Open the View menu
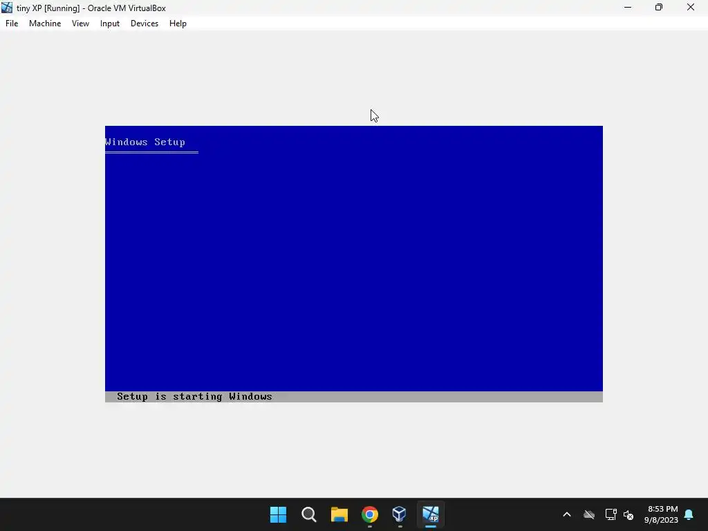This screenshot has width=708, height=531. (80, 24)
